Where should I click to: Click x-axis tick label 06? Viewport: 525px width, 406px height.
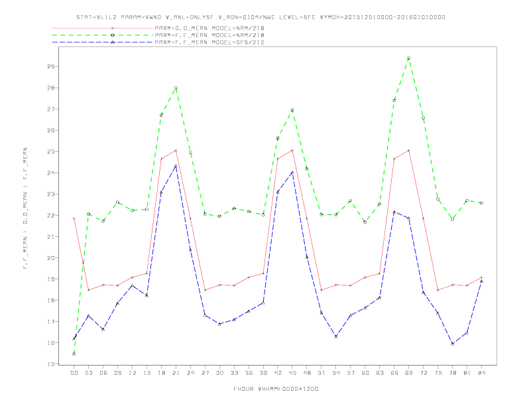[x=103, y=373]
